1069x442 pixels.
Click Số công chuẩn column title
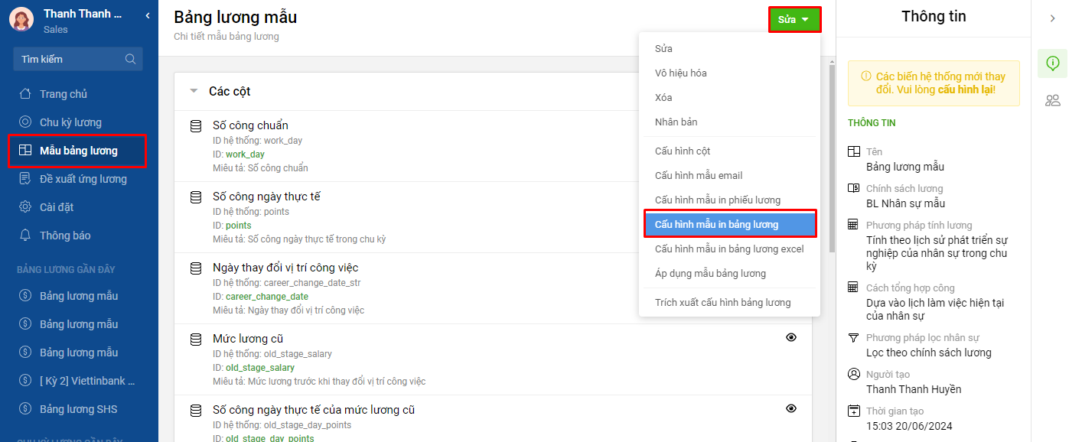[x=250, y=125]
